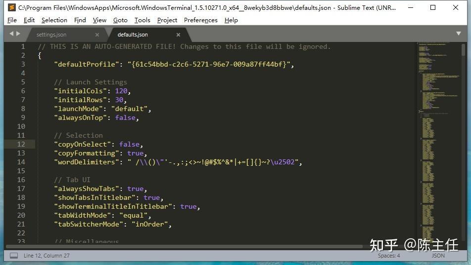Viewport: 471px width, 265px height.
Task: Click the "equal" string value
Action: (134, 215)
